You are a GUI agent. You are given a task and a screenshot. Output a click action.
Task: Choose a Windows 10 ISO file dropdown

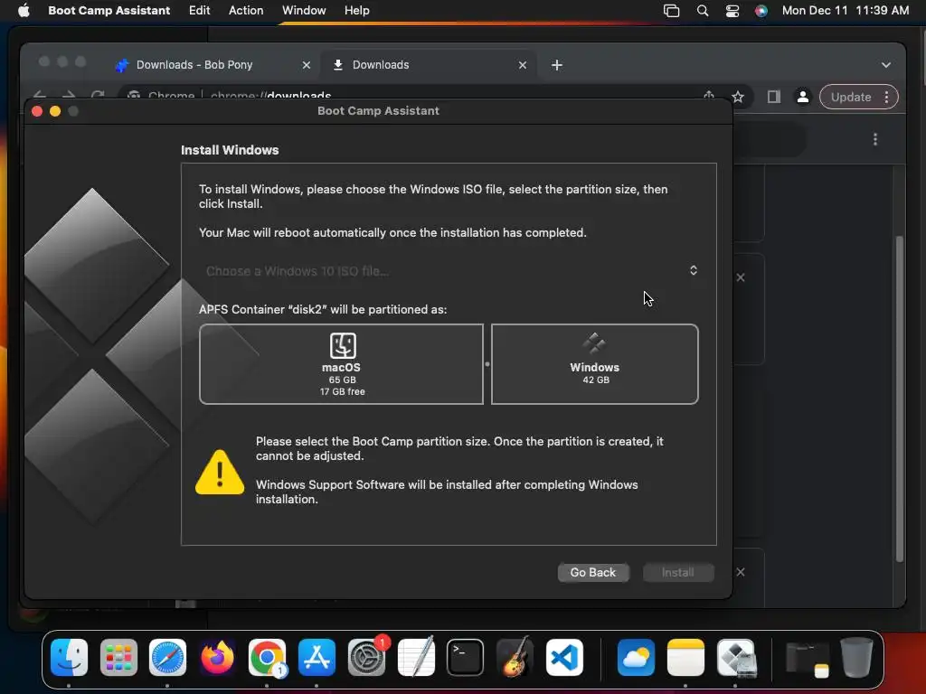pyautogui.click(x=449, y=271)
